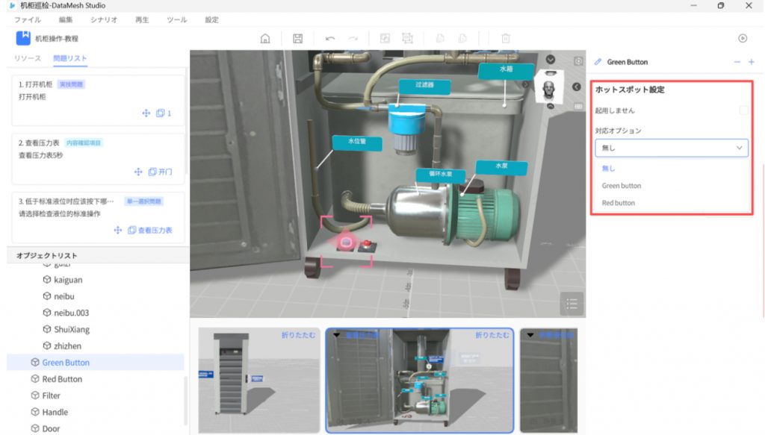Collapse the properties panel with the minus icon

coord(737,62)
